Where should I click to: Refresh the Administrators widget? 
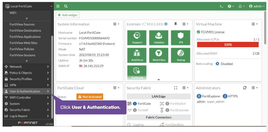(x=245, y=88)
